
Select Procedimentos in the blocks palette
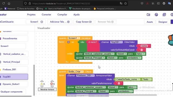pyautogui.click(x=14, y=39)
